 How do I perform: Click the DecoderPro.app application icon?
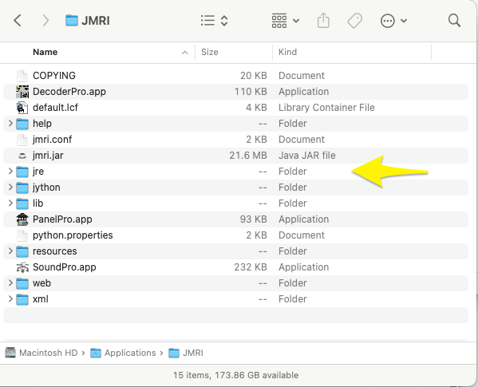pos(22,92)
